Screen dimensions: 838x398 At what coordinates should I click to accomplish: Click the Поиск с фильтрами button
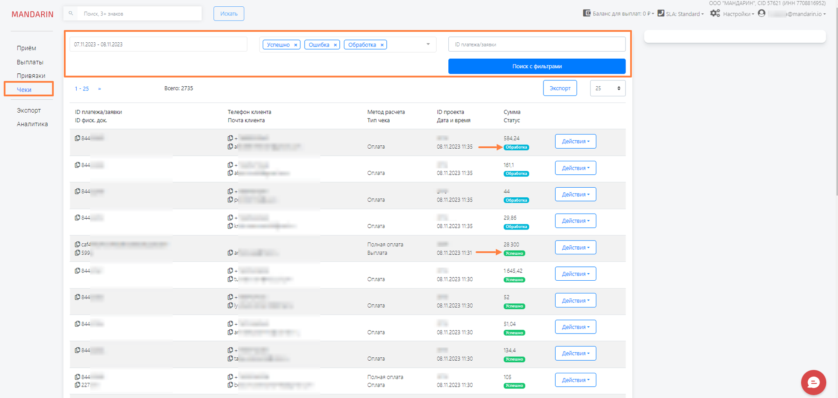[536, 66]
